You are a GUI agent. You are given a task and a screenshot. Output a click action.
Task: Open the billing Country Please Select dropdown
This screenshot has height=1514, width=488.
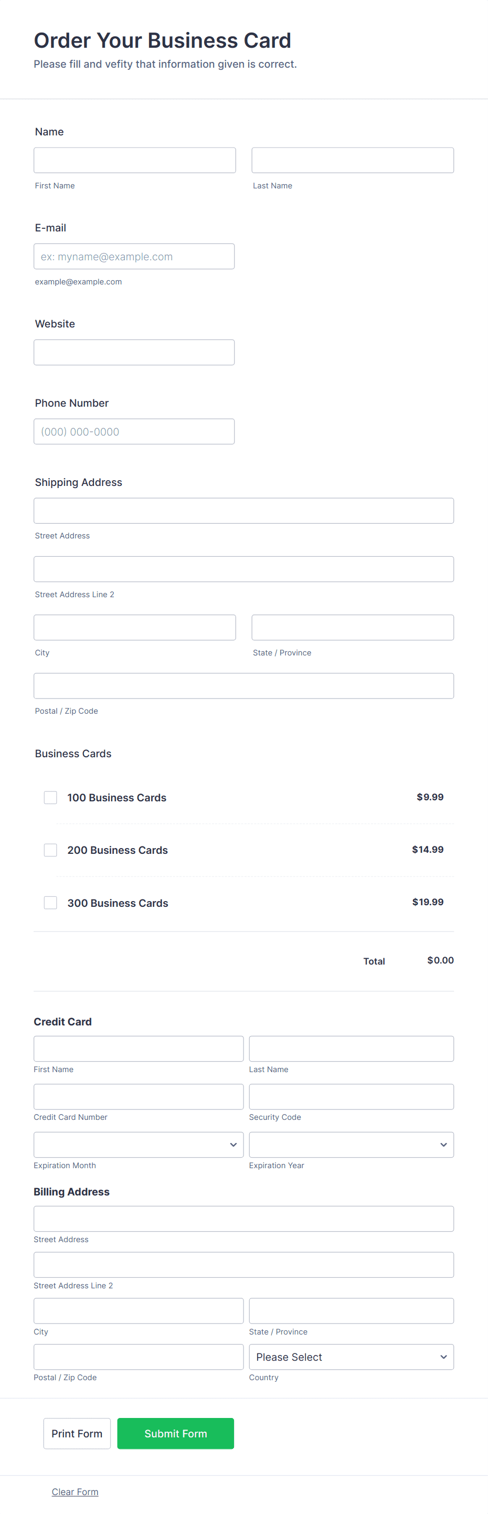tap(351, 1357)
